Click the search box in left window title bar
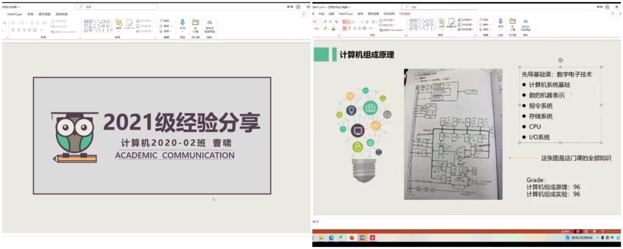The width and height of the screenshot is (623, 249). [x=117, y=7]
